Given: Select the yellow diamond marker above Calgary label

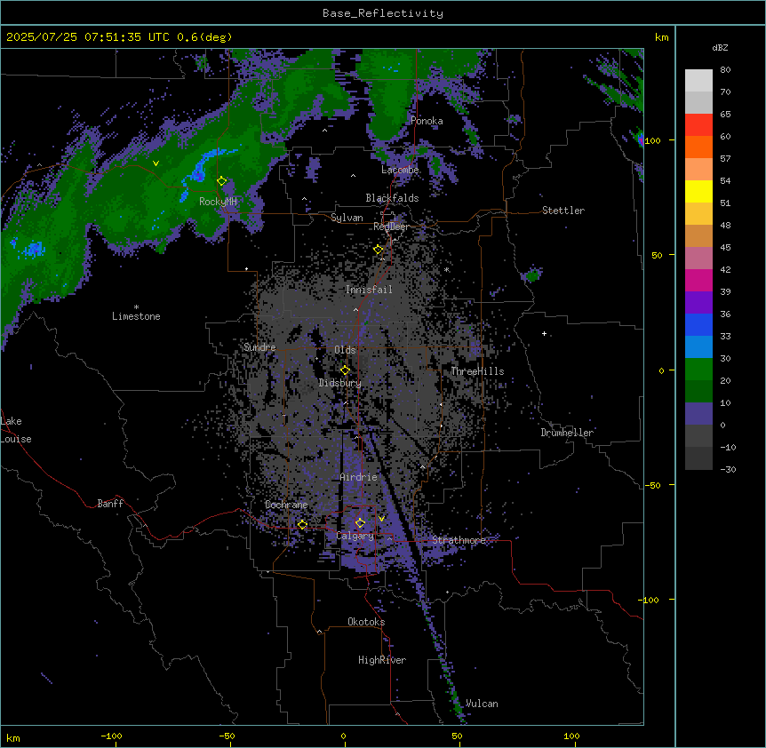Looking at the screenshot, I should pos(360,523).
